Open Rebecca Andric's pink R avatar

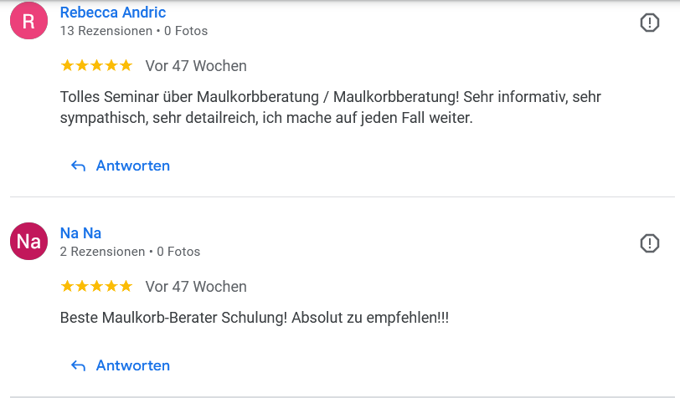coord(28,20)
